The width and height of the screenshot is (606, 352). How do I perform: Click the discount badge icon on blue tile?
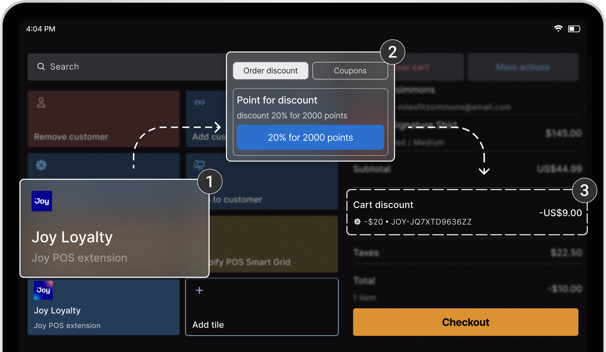[x=41, y=165]
